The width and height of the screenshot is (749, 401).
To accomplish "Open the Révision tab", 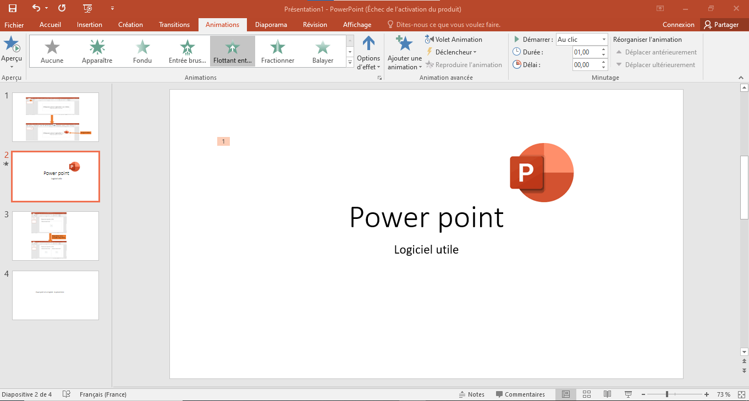I will pyautogui.click(x=315, y=25).
